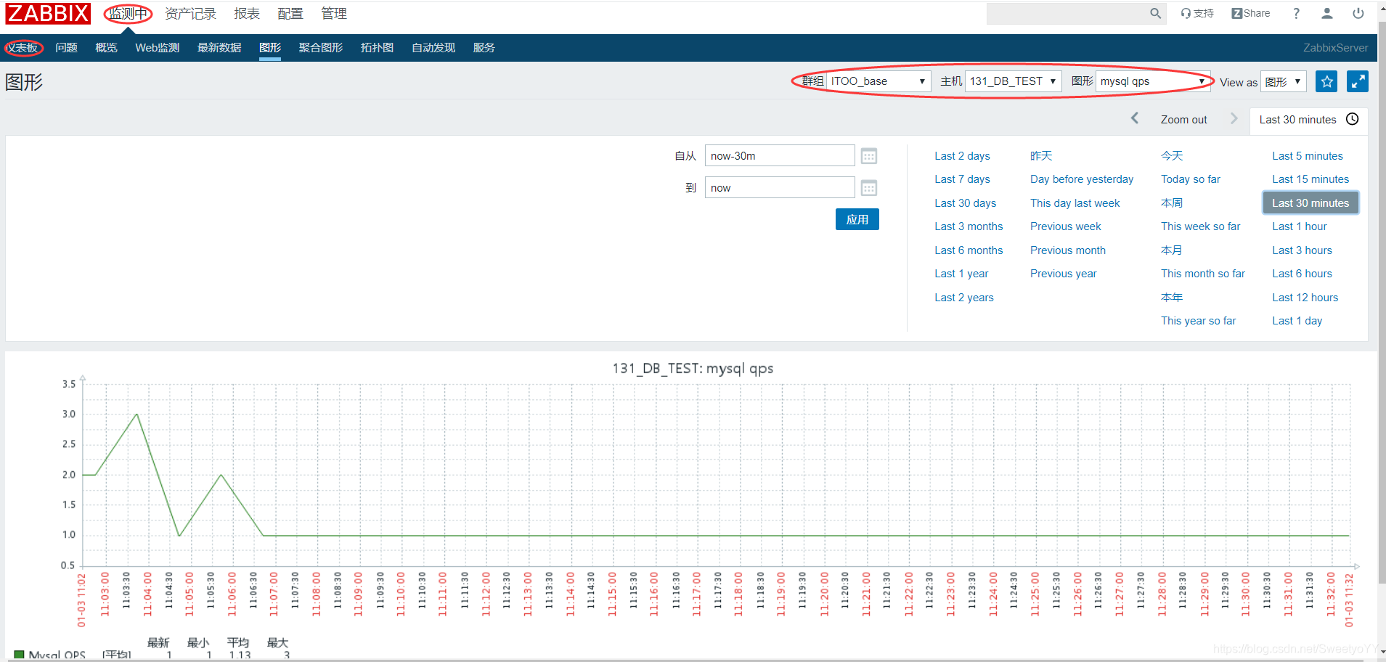The height and width of the screenshot is (662, 1386).
Task: Select Last 1 hour range
Action: click(1300, 226)
